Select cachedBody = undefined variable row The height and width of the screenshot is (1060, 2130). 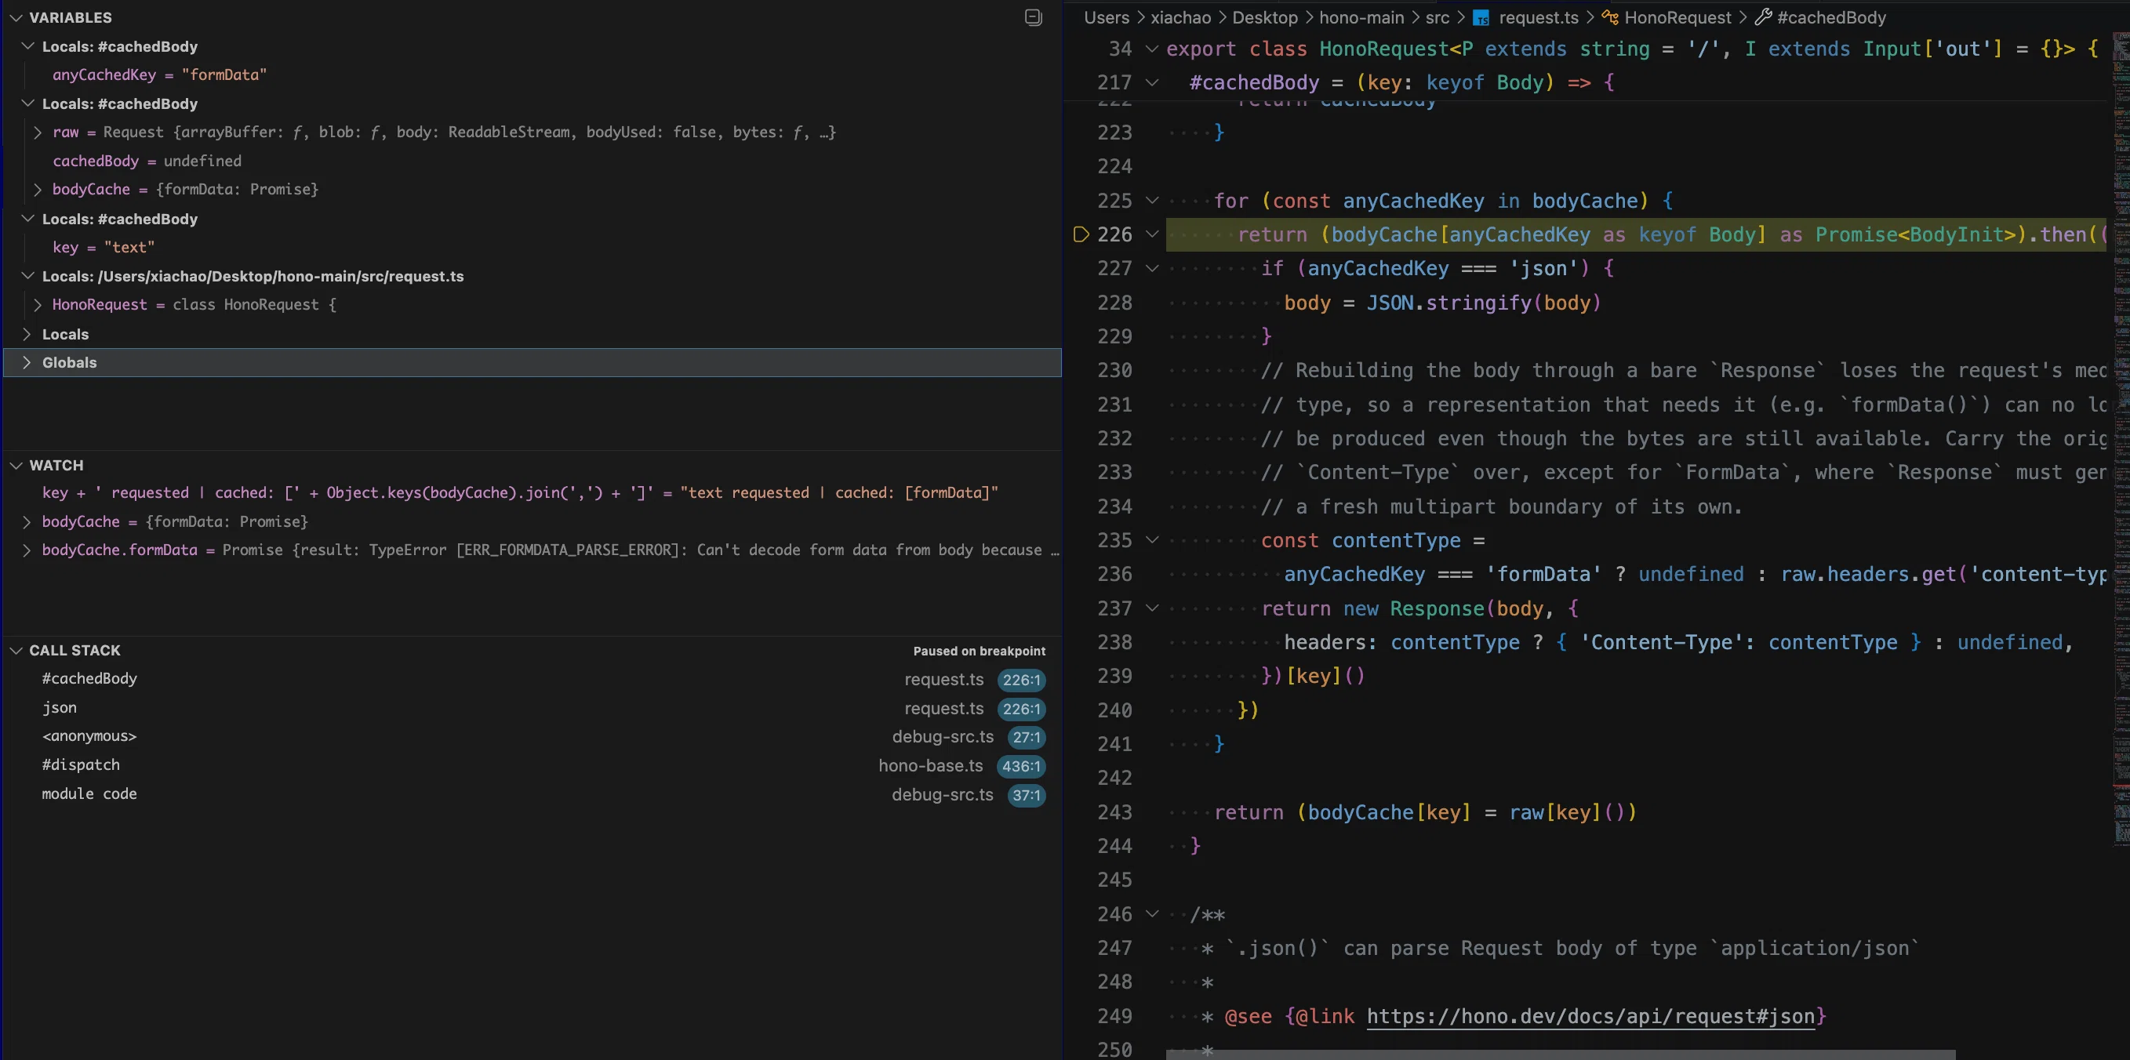532,162
